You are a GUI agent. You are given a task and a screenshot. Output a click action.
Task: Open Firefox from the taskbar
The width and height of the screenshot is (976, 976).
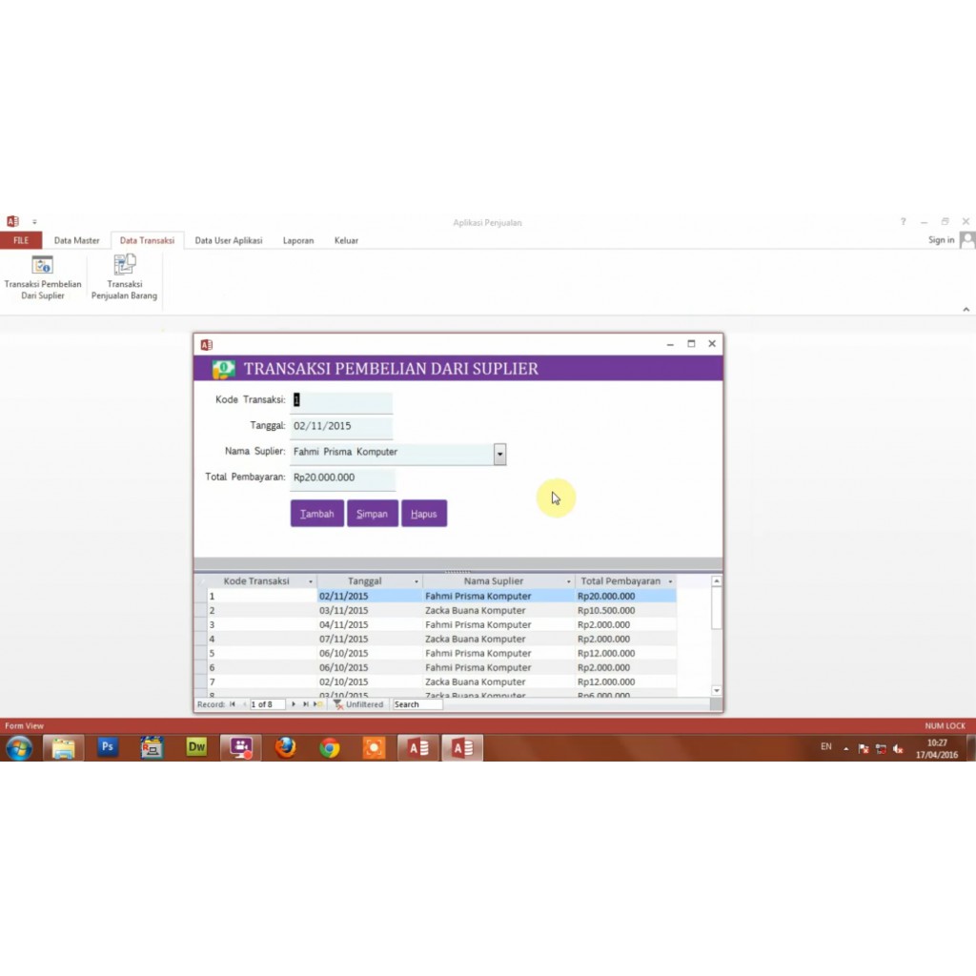tap(285, 747)
